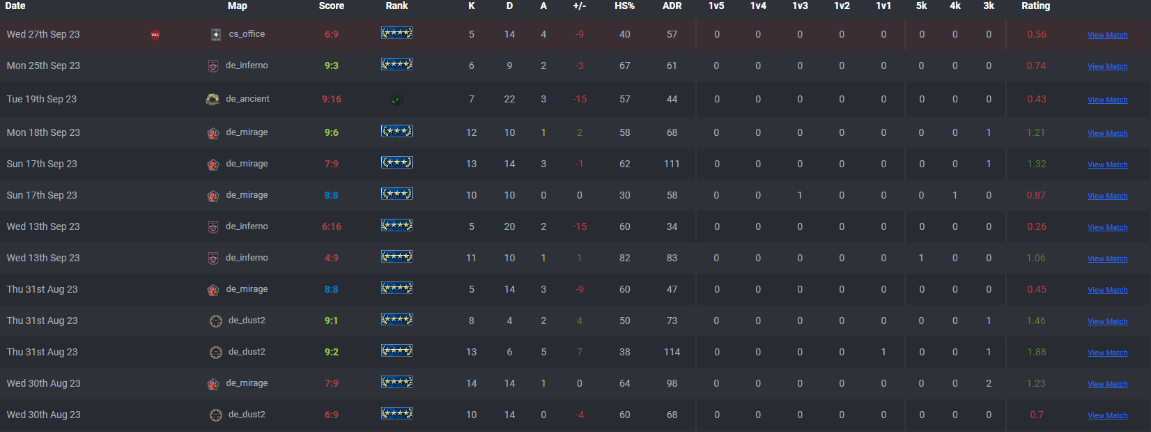Sort by the Score column header
1151x432 pixels.
[332, 6]
